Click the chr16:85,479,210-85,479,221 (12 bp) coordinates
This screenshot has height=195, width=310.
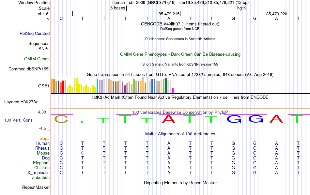tap(214, 3)
